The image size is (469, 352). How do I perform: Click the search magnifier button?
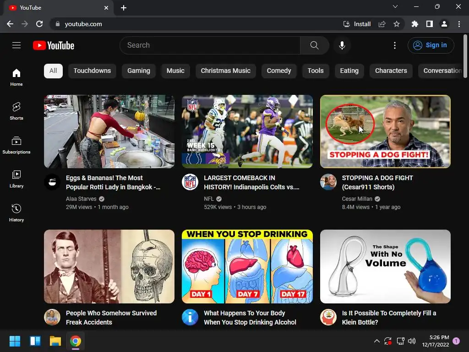tap(314, 45)
